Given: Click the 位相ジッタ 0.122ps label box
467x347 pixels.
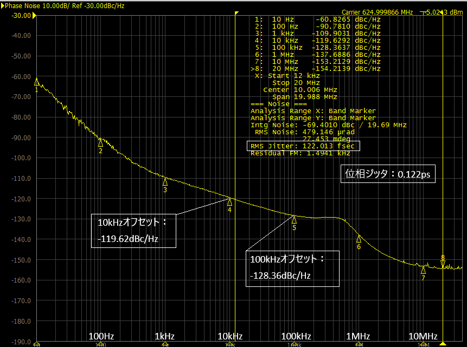Looking at the screenshot, I should pos(388,174).
